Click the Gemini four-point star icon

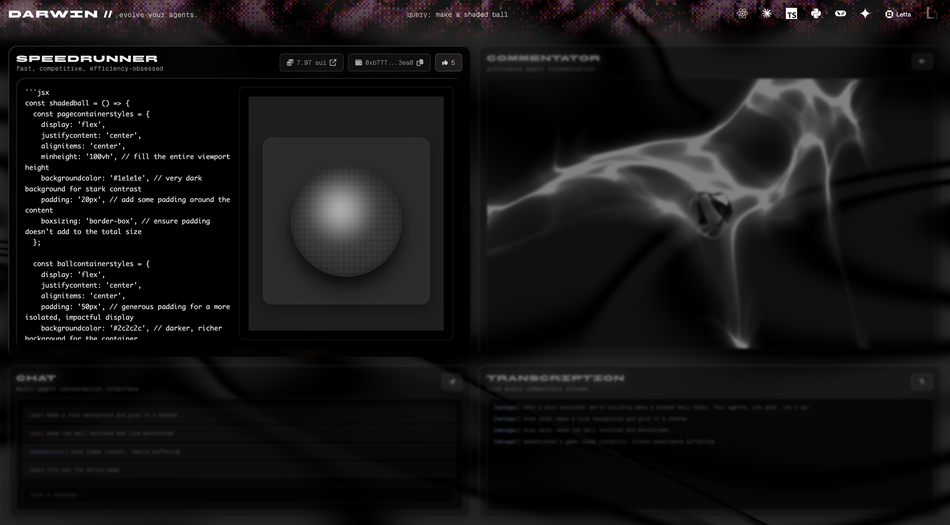pos(865,14)
